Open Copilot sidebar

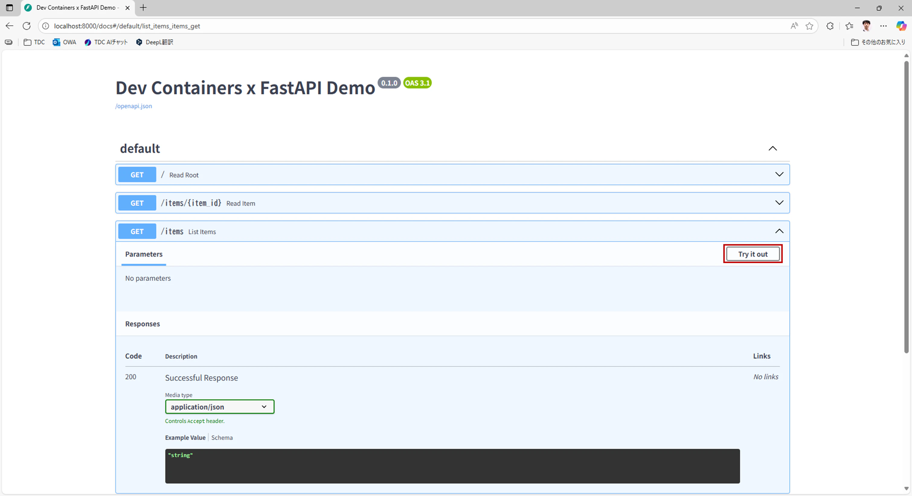pyautogui.click(x=901, y=26)
